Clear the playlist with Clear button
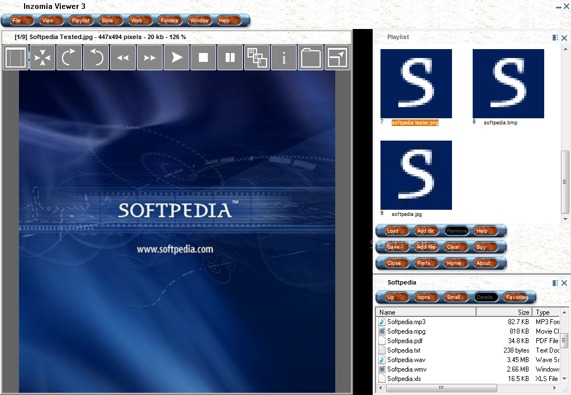571x395 pixels. tap(456, 247)
